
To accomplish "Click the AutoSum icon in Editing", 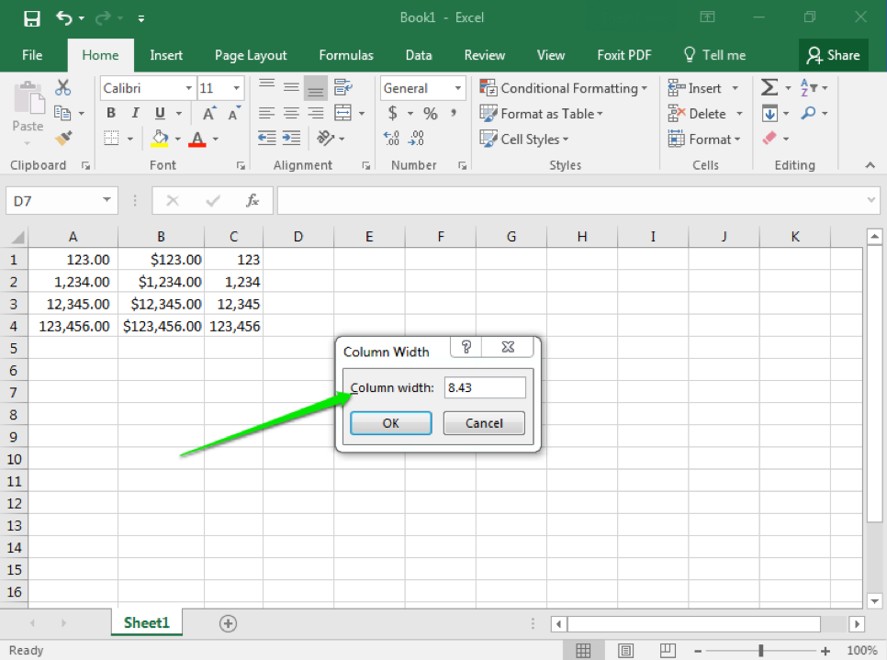I will (x=771, y=87).
